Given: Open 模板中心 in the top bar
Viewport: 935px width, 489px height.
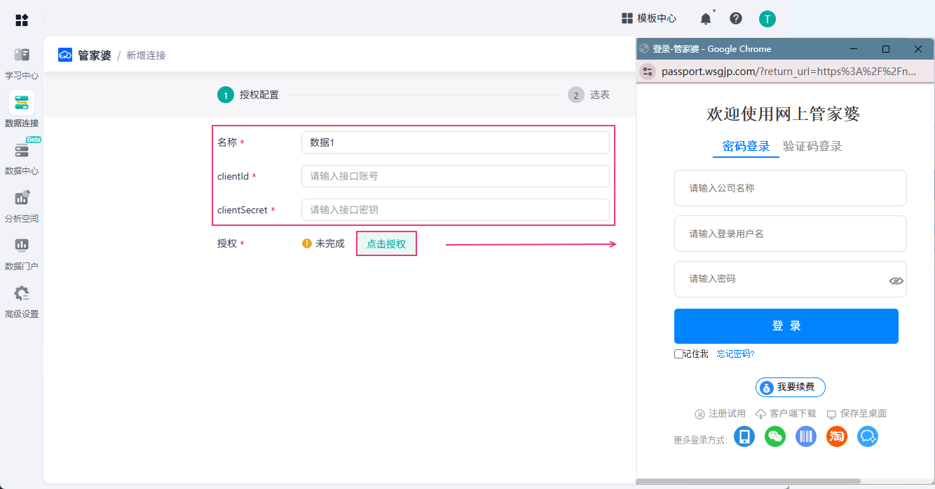Looking at the screenshot, I should coord(649,18).
